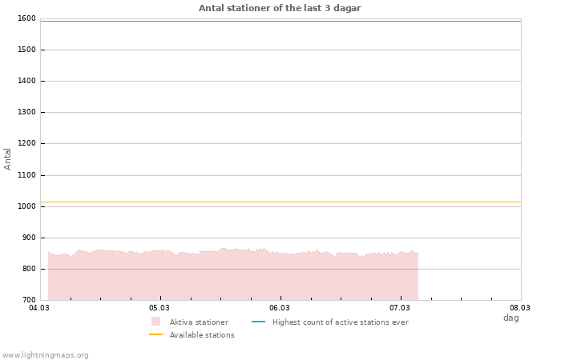561x360 pixels.
Task: Click the orange Available stations legend marker
Action: 155,334
